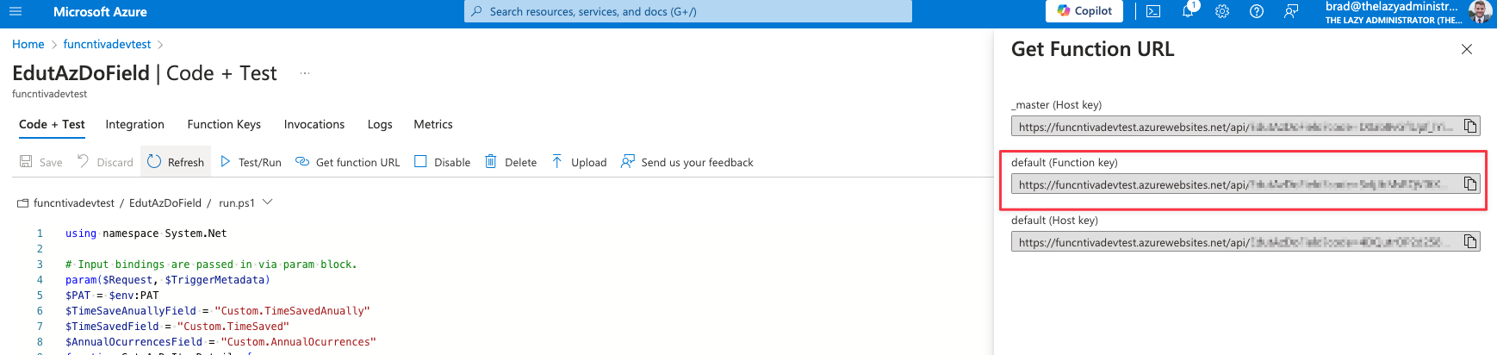Expand the run.ps1 file dropdown
The image size is (1497, 355).
coord(268,202)
